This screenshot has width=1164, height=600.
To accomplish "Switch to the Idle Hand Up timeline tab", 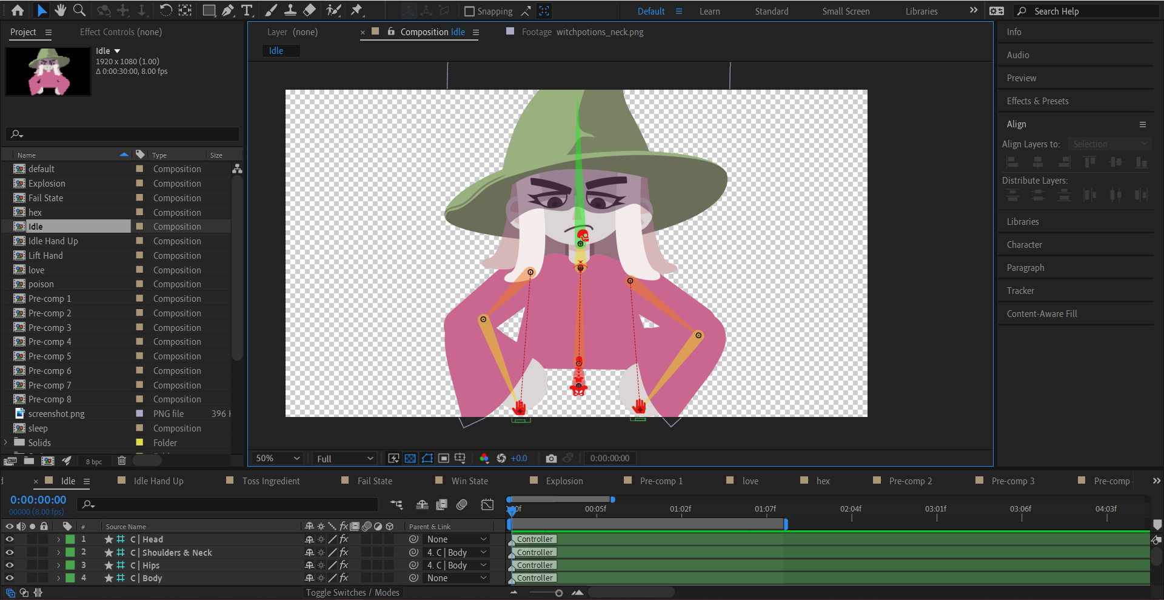I will tap(158, 481).
